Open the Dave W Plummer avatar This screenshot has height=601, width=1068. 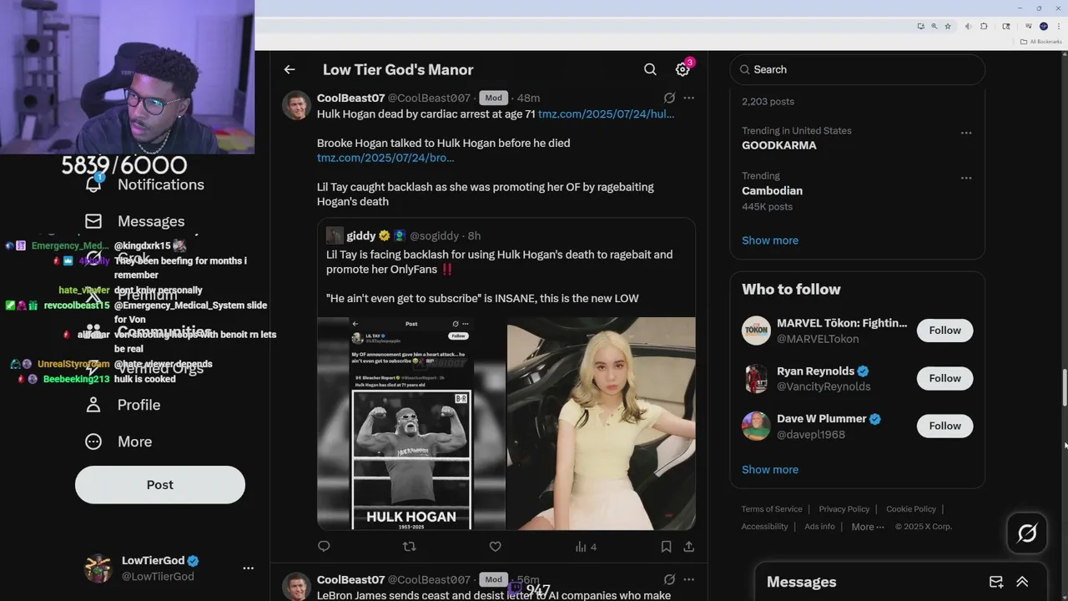point(756,426)
